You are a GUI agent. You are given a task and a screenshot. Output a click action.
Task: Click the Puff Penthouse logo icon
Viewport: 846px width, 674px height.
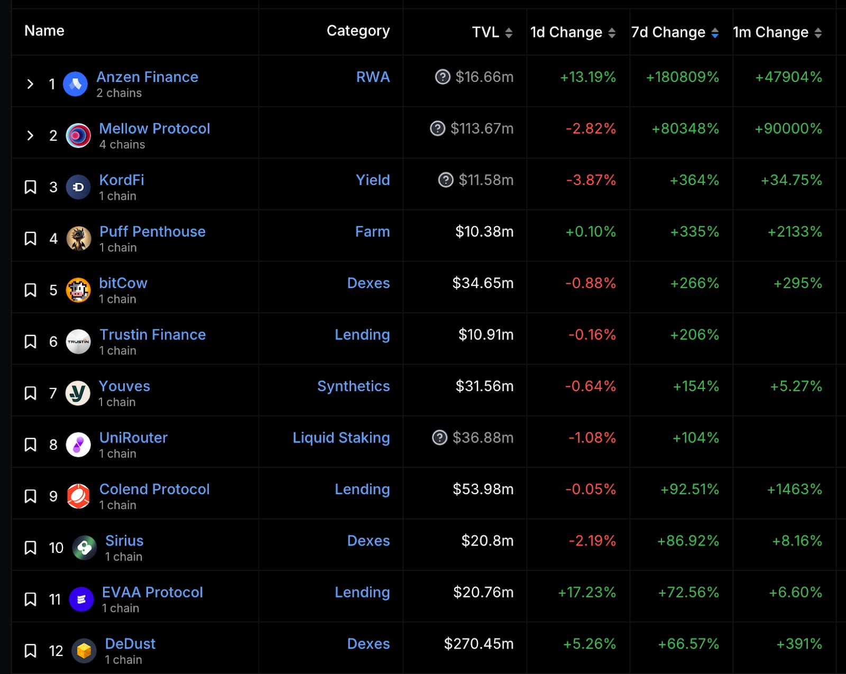[x=78, y=238]
